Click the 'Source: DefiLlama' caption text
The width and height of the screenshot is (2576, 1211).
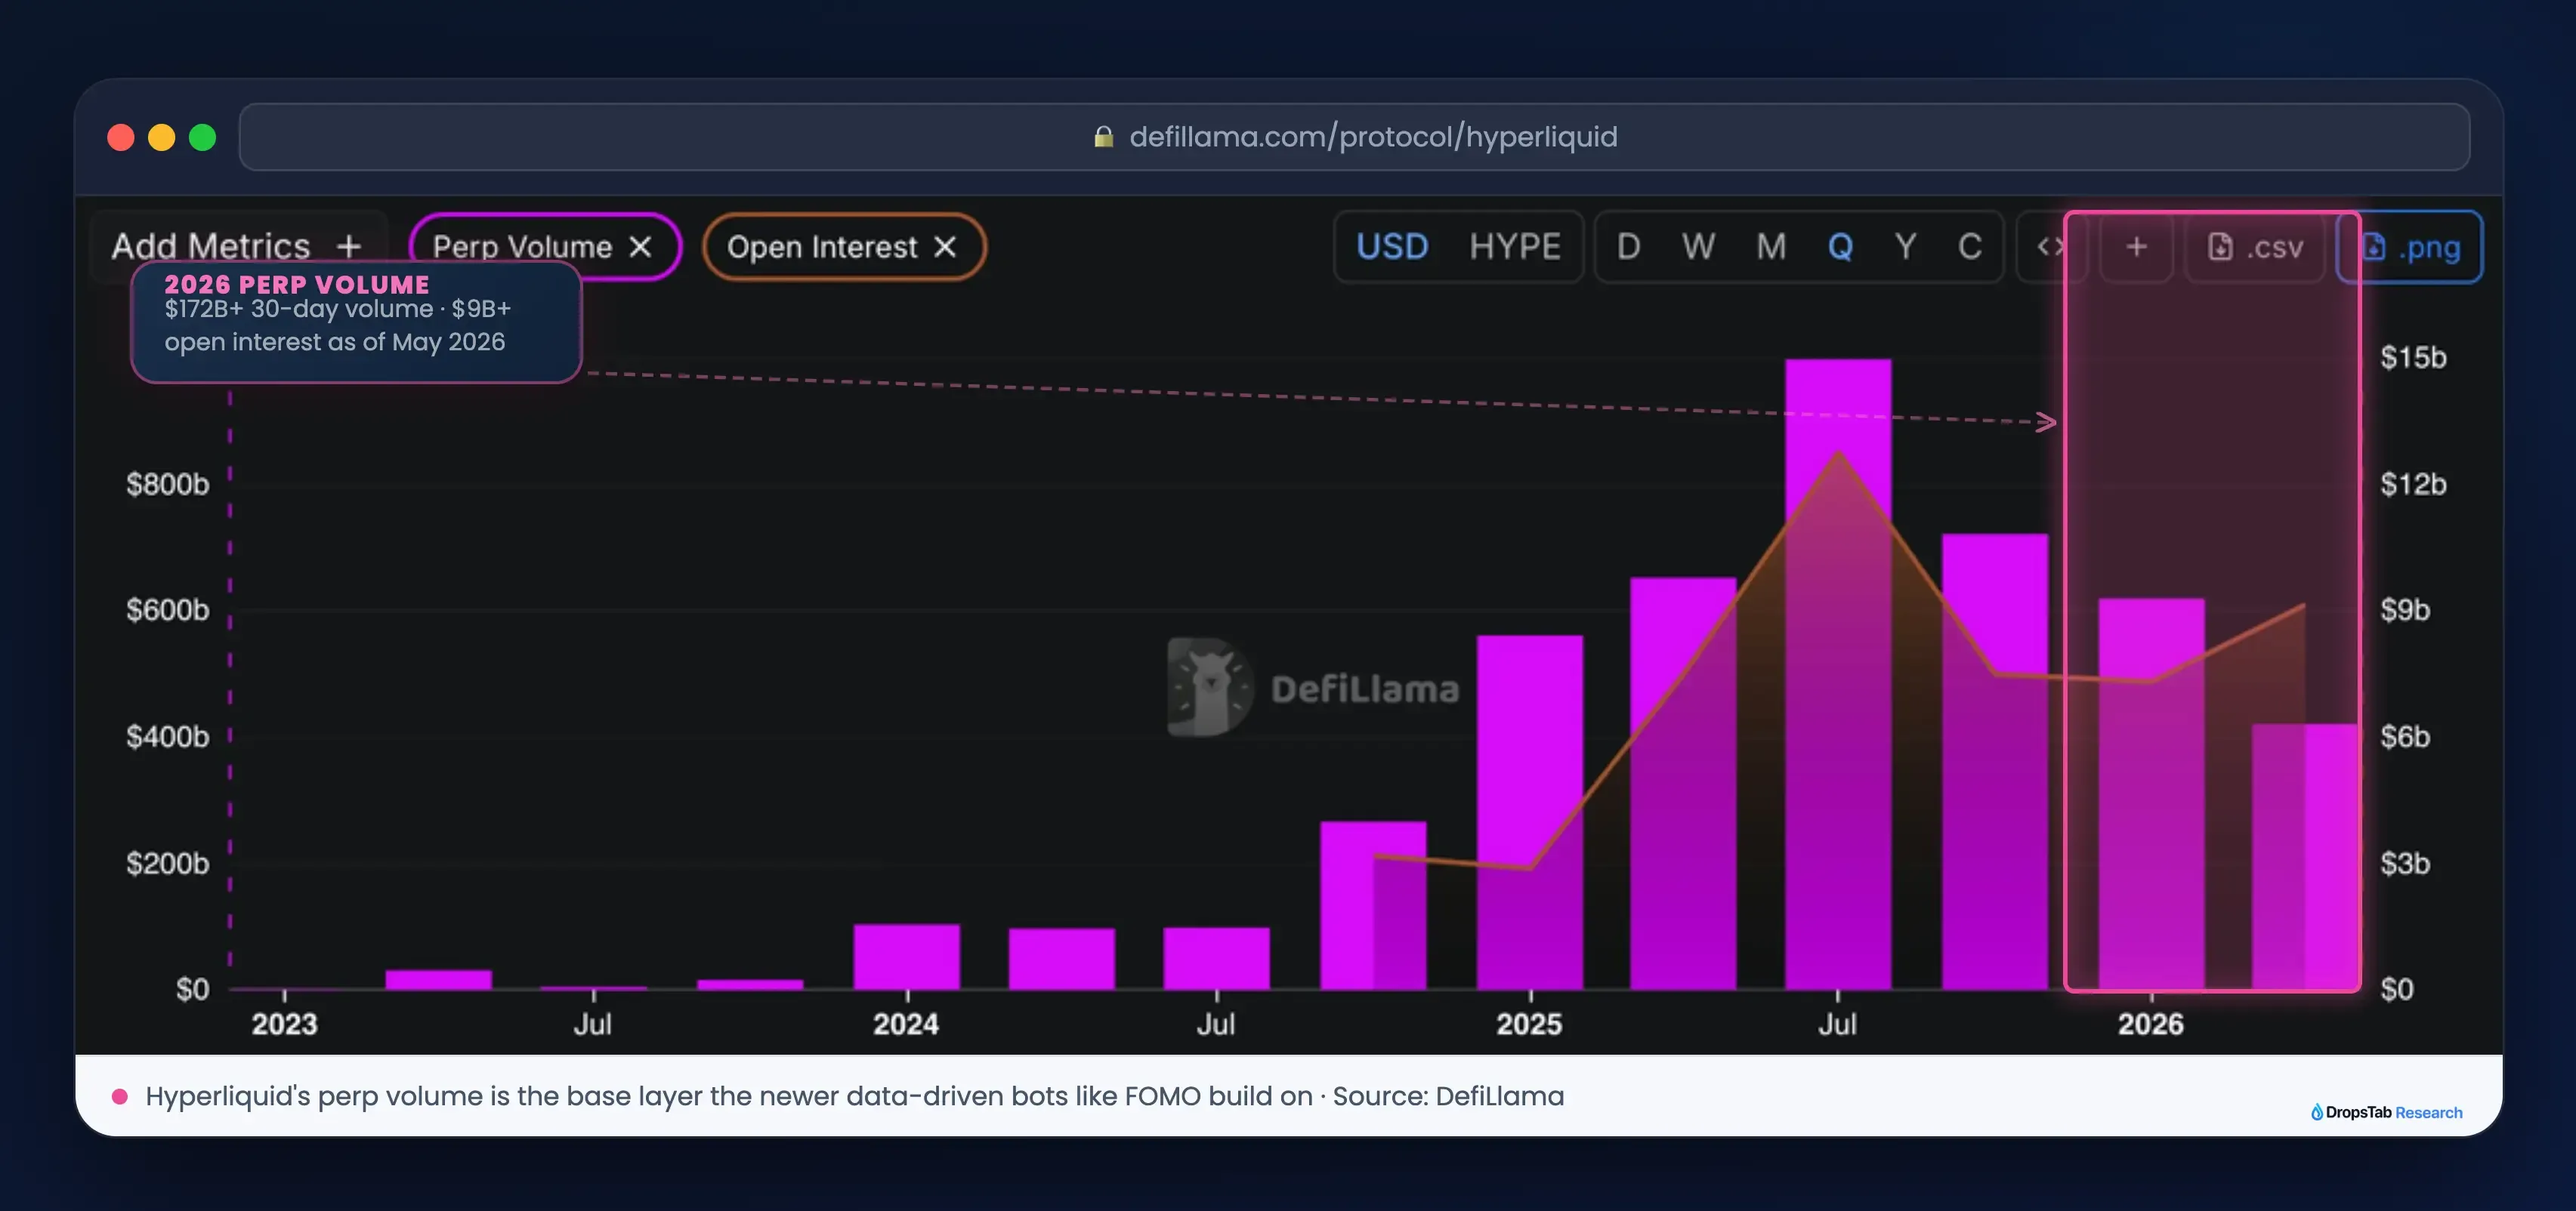click(1448, 1096)
